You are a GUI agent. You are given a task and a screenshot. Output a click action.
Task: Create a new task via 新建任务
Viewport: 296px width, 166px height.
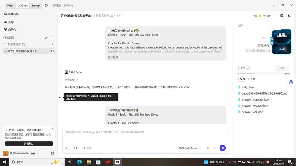tap(11, 14)
